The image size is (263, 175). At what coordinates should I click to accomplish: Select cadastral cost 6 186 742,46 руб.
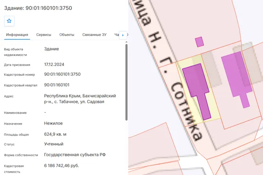click(62, 166)
